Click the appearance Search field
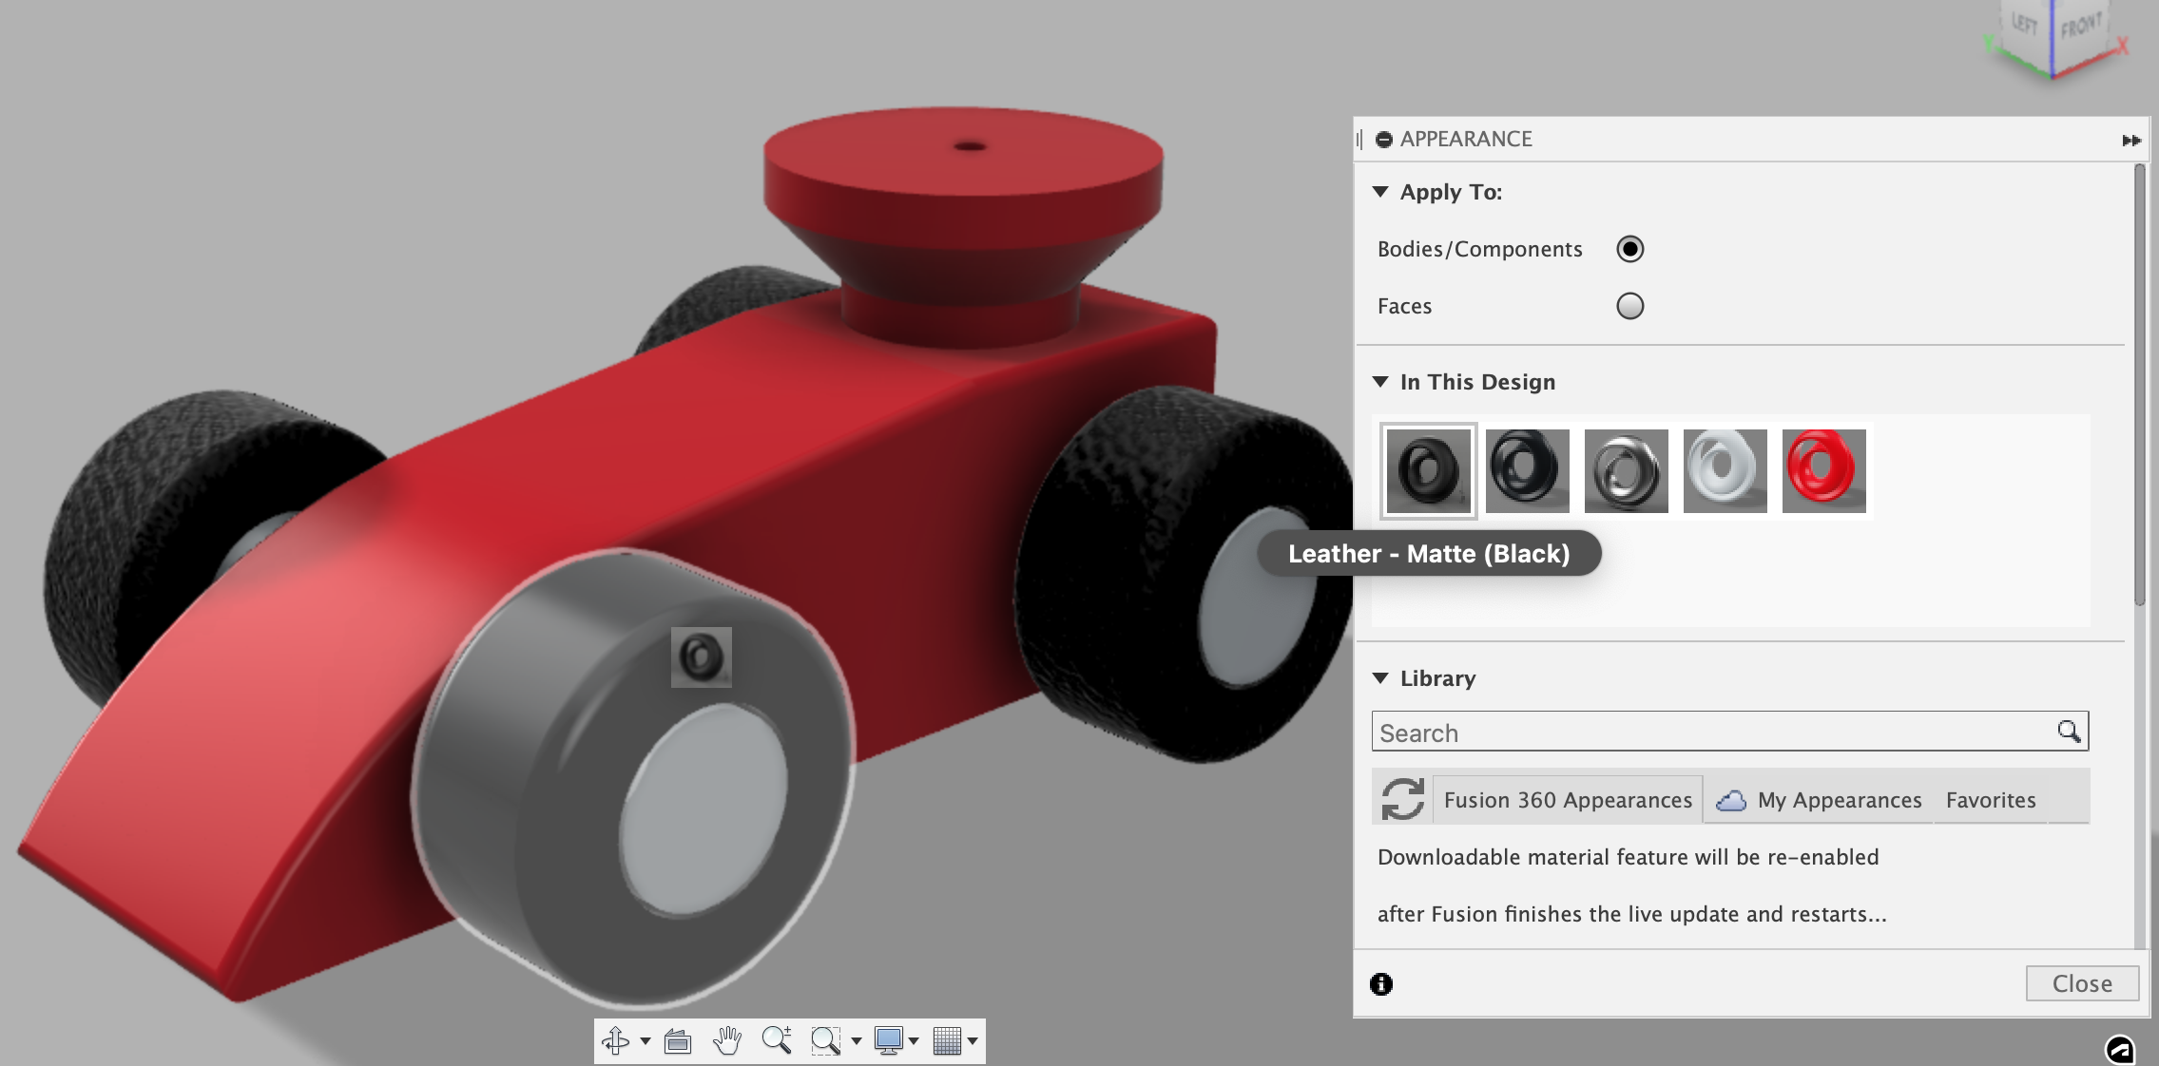The image size is (2159, 1066). (x=1711, y=733)
